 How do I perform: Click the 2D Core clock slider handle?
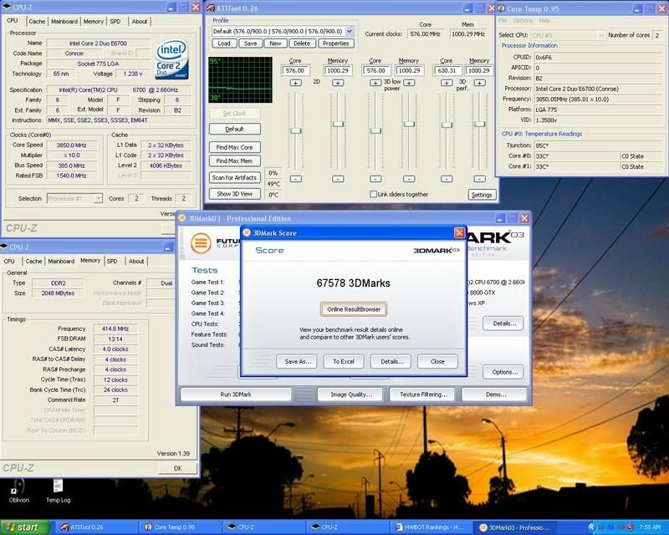(x=296, y=130)
